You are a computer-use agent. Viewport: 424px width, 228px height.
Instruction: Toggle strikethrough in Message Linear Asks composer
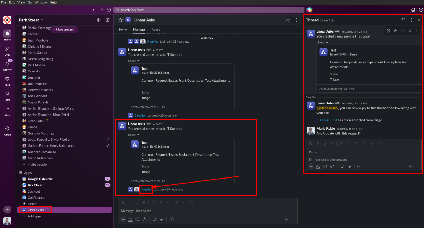pyautogui.click(x=144, y=203)
